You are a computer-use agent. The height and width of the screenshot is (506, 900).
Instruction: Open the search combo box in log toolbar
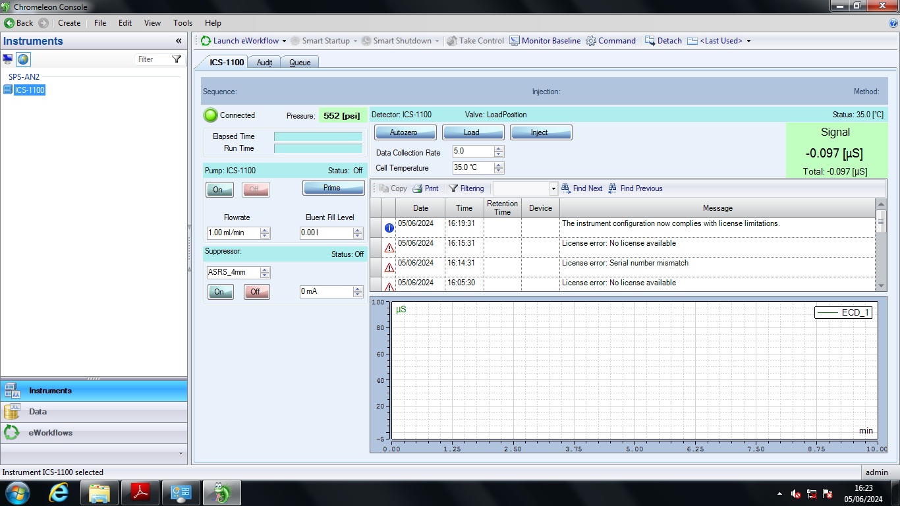tap(553, 188)
